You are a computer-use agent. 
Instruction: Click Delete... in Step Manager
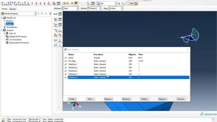144,99
